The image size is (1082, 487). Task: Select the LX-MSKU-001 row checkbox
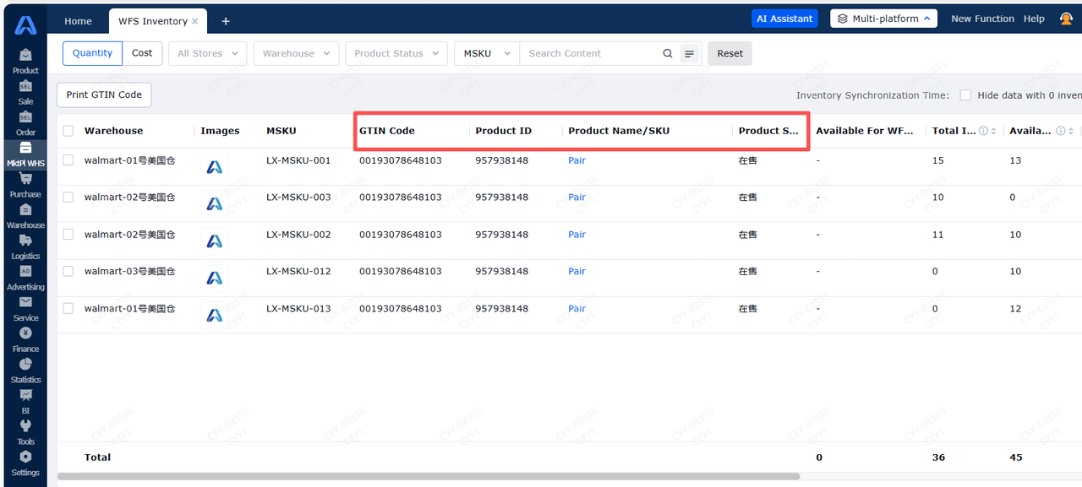[x=68, y=160]
